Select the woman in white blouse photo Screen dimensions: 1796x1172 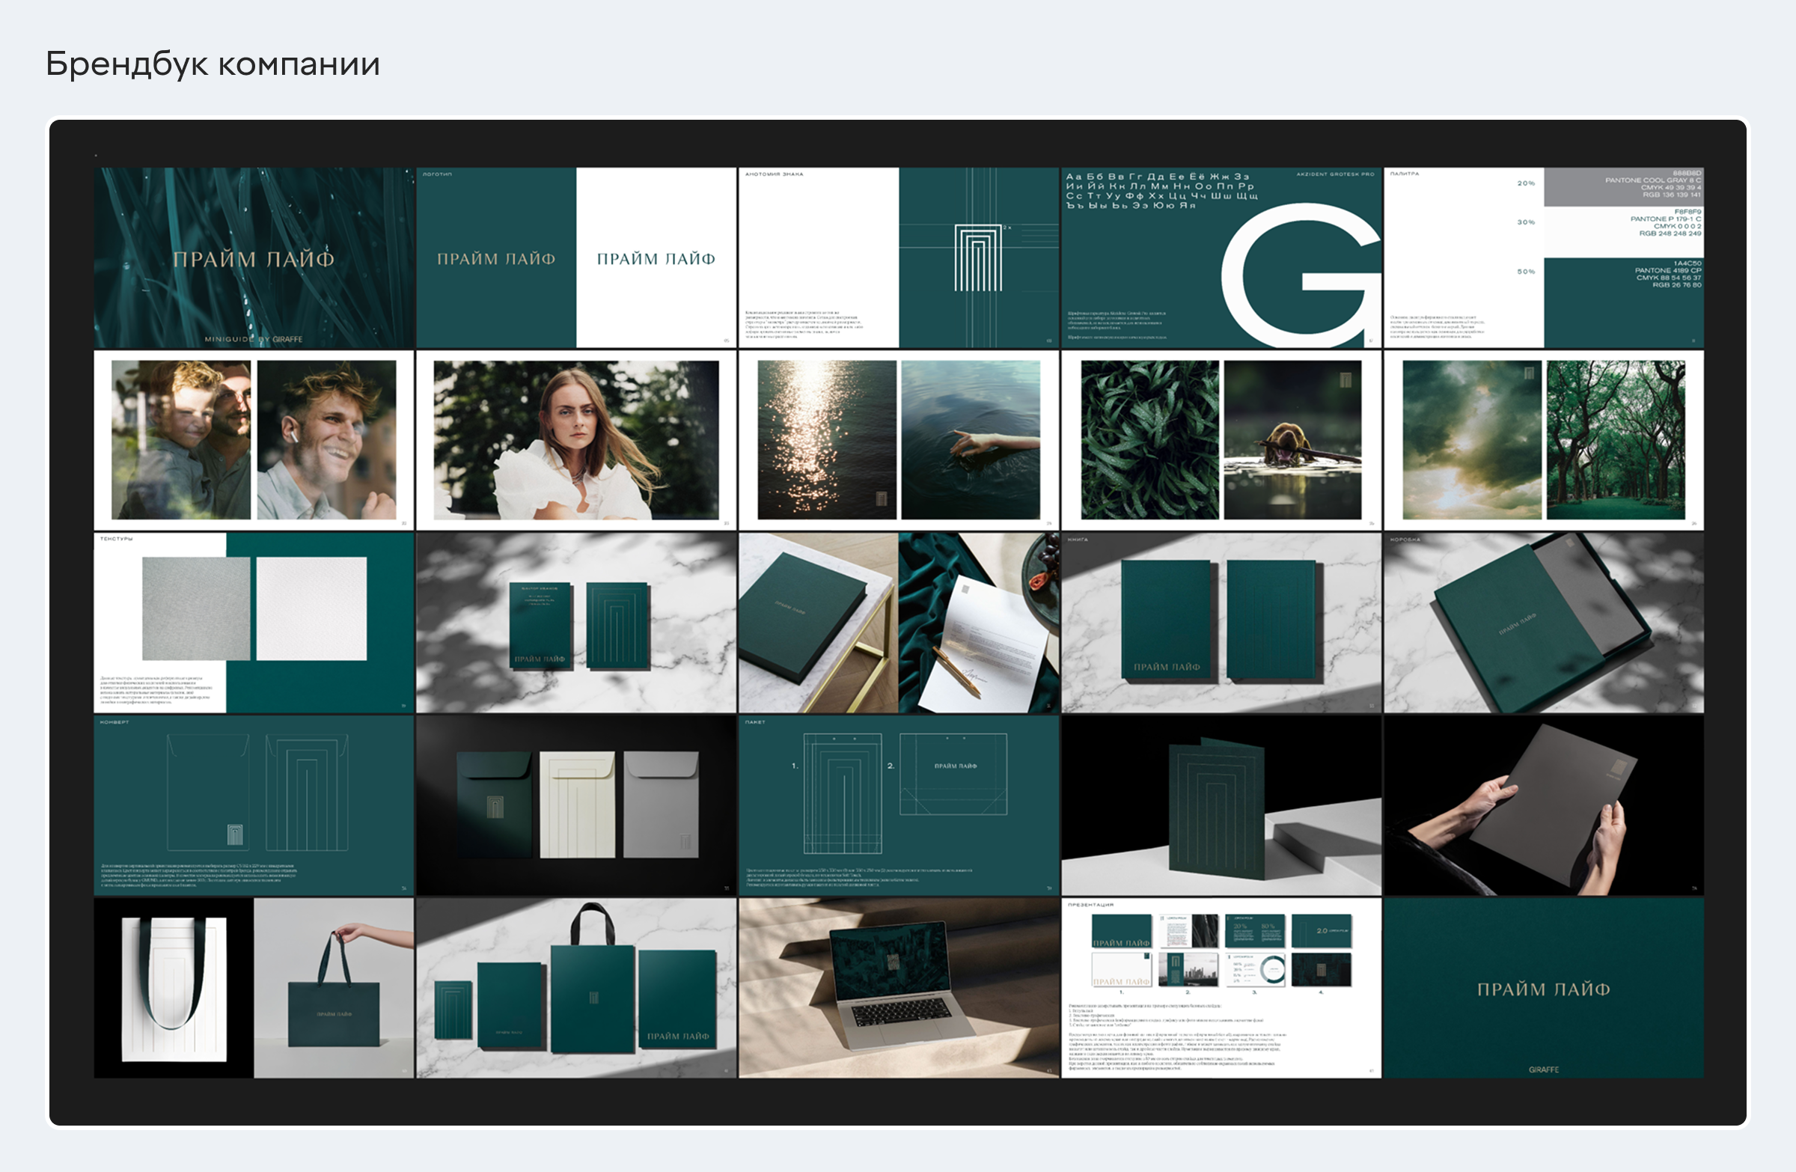575,440
